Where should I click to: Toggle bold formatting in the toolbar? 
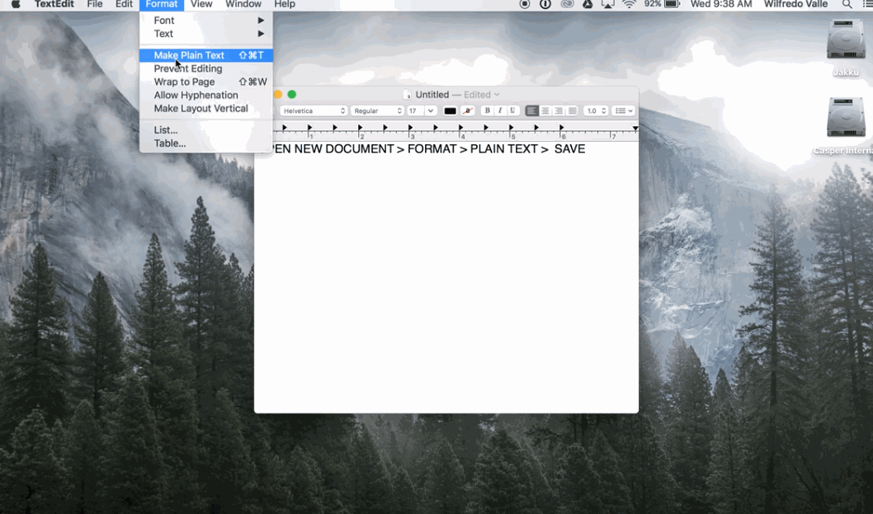[x=488, y=110]
